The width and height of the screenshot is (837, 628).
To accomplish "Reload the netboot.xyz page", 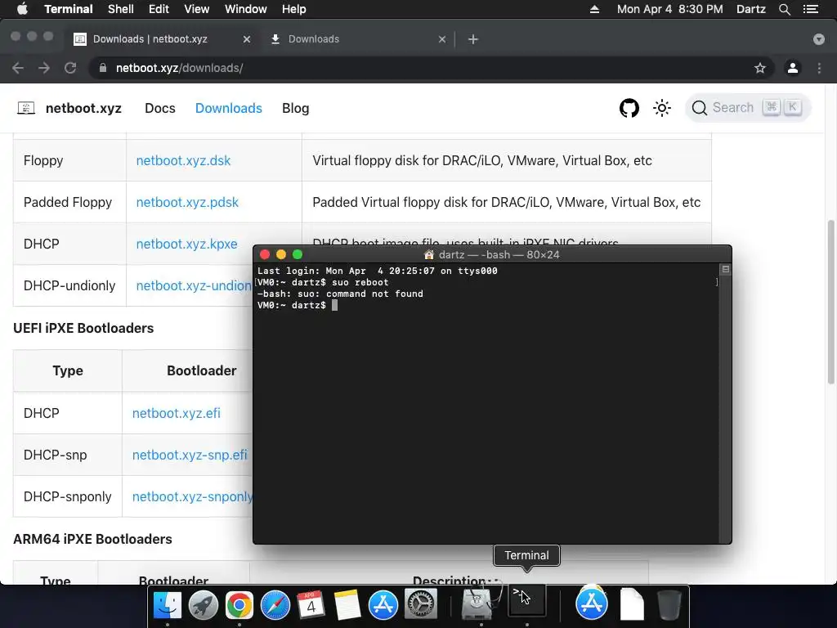I will pyautogui.click(x=70, y=68).
